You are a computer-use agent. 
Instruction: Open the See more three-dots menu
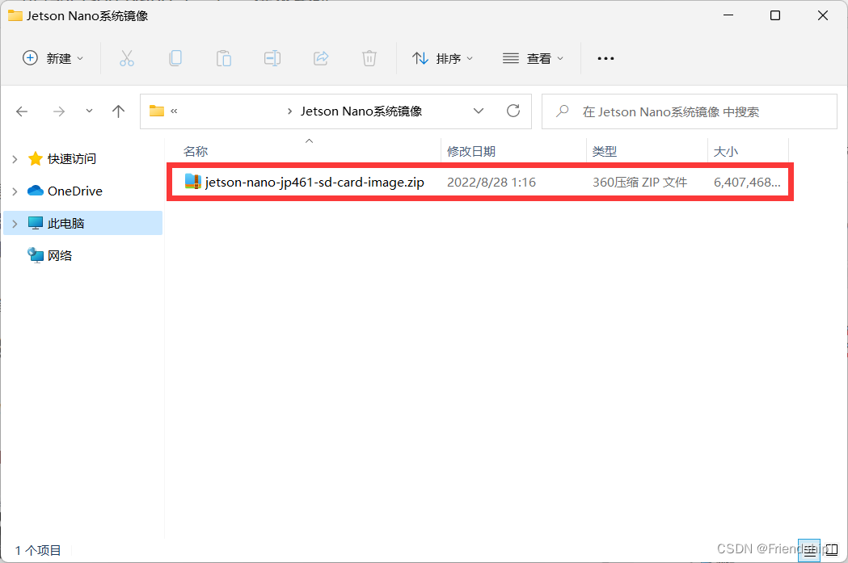605,58
